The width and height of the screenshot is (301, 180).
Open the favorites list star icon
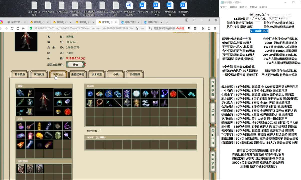click(x=23, y=28)
